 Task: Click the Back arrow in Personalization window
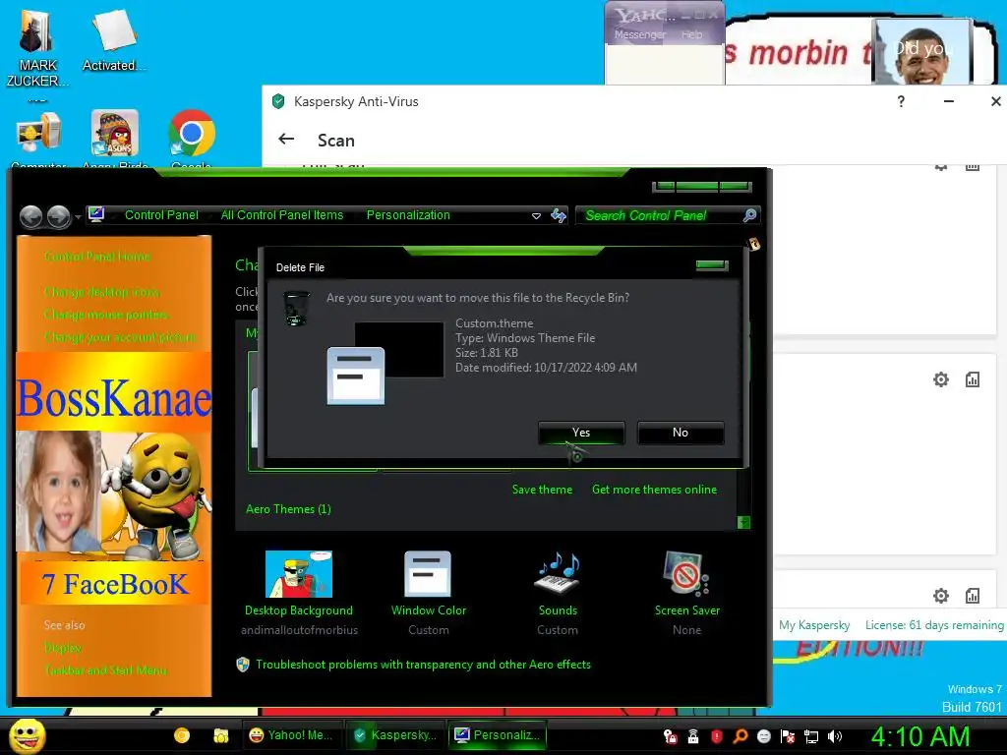click(30, 217)
